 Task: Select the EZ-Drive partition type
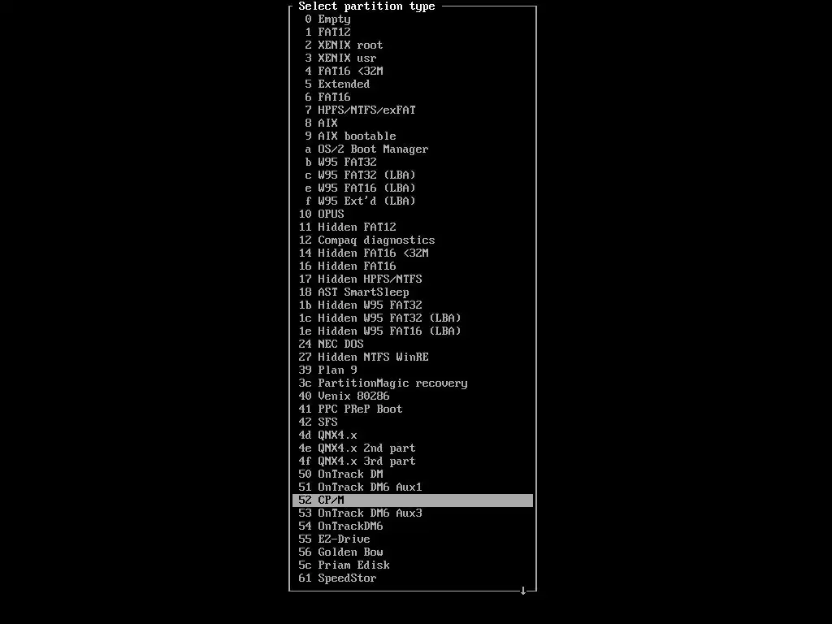(412, 539)
